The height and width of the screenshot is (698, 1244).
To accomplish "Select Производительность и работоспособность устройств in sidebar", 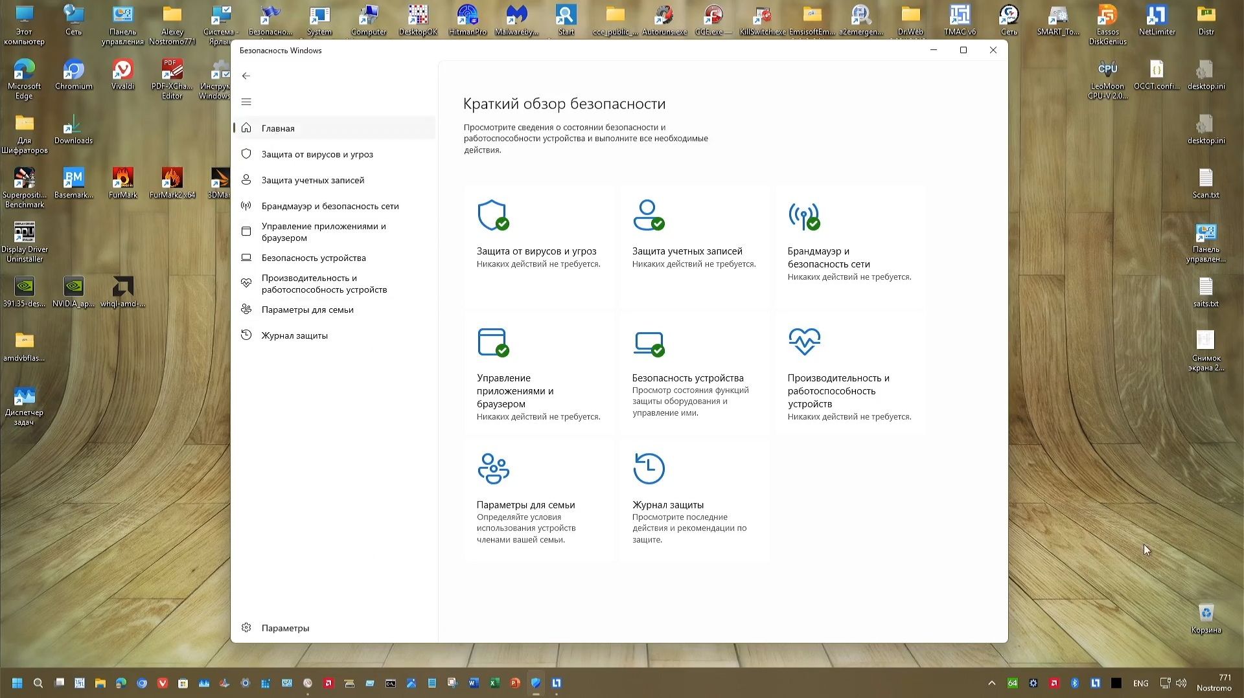I will [x=334, y=284].
